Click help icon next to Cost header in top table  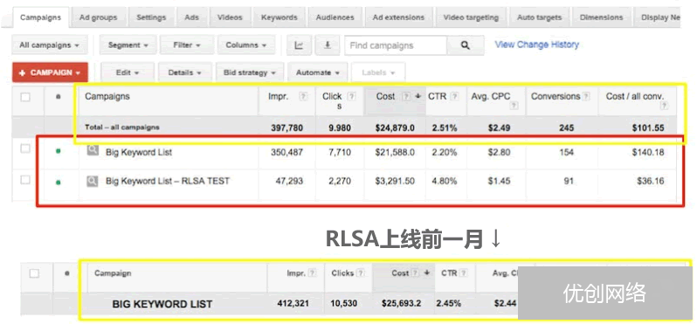(x=406, y=96)
